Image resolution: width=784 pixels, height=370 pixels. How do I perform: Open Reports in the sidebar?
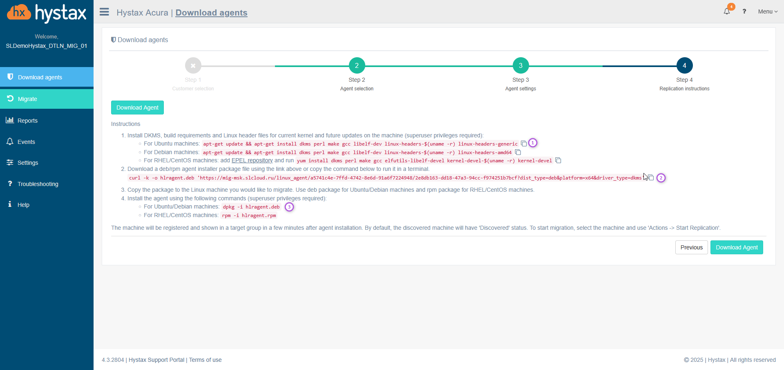pyautogui.click(x=27, y=121)
